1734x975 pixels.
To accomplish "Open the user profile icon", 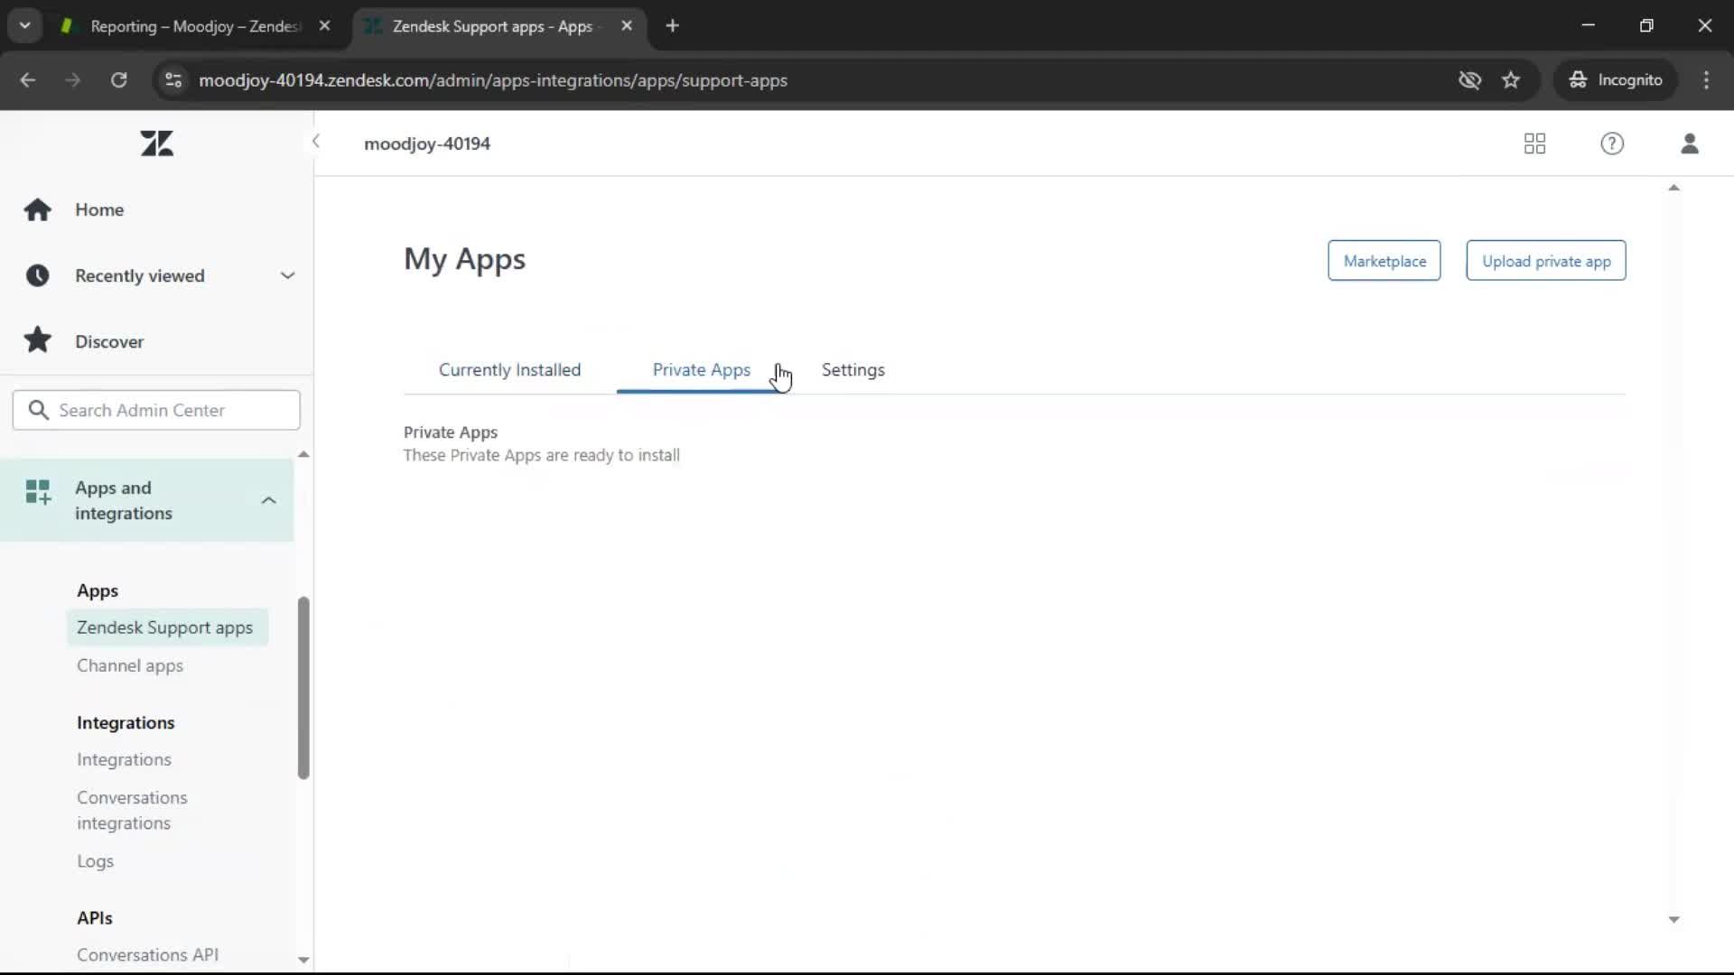I will [1690, 144].
